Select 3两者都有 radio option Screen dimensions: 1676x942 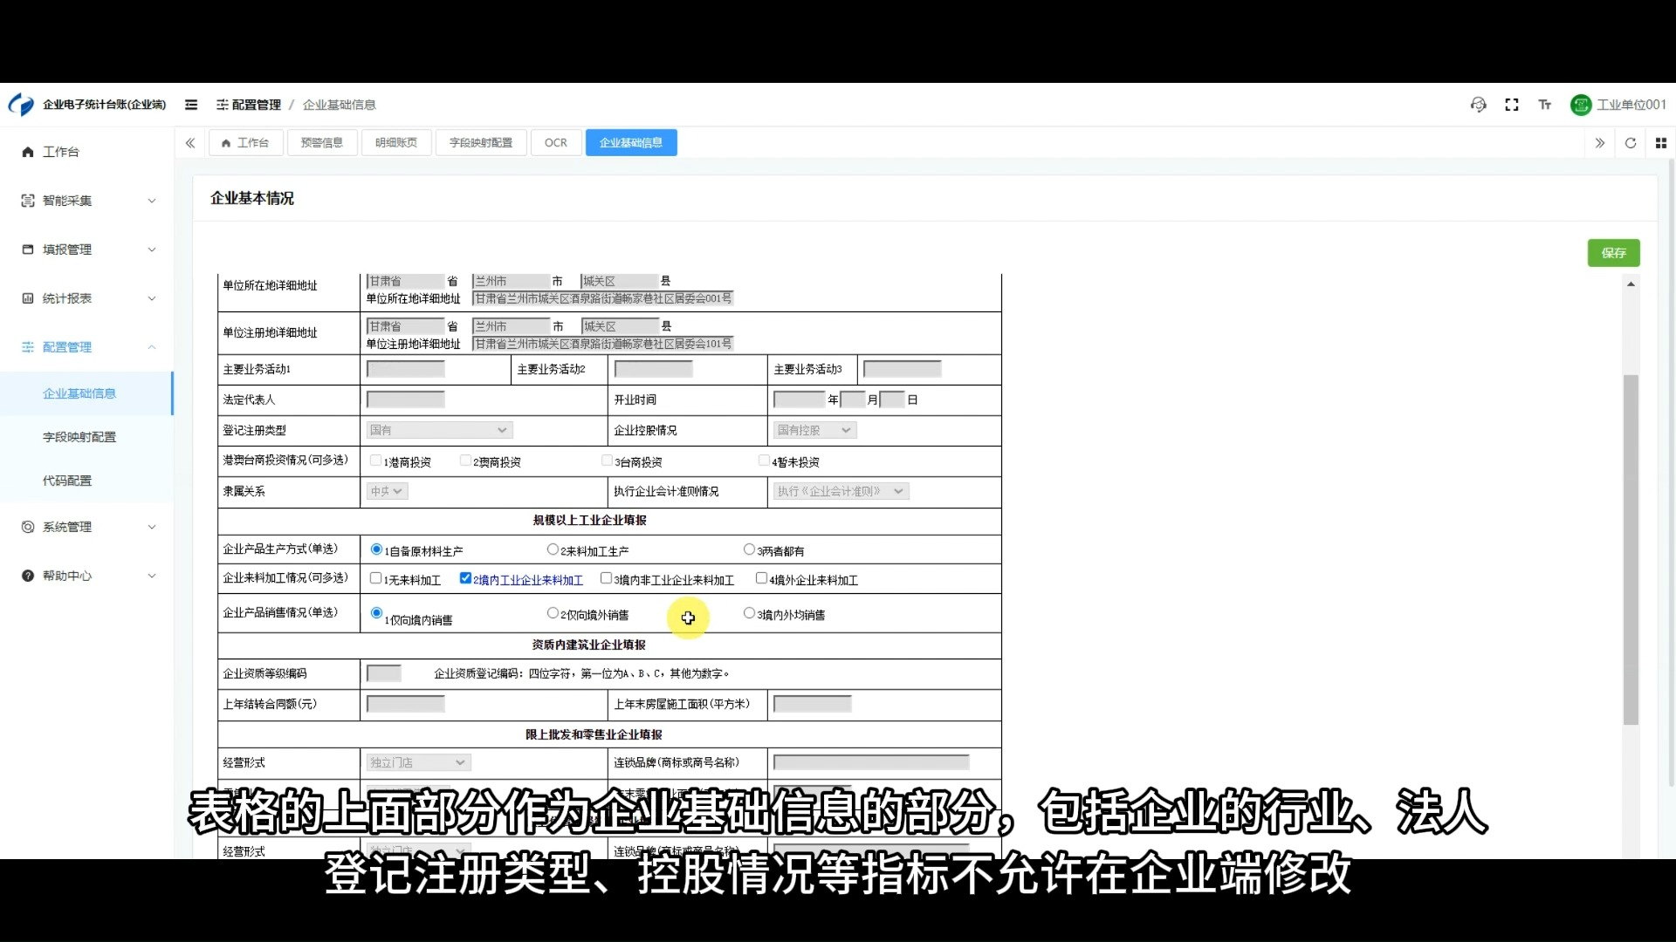(x=749, y=549)
